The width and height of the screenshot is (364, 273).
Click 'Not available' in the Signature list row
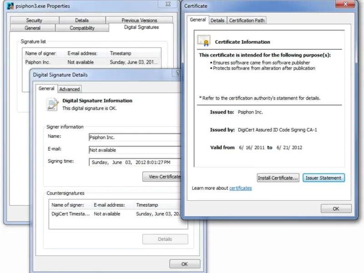point(81,62)
